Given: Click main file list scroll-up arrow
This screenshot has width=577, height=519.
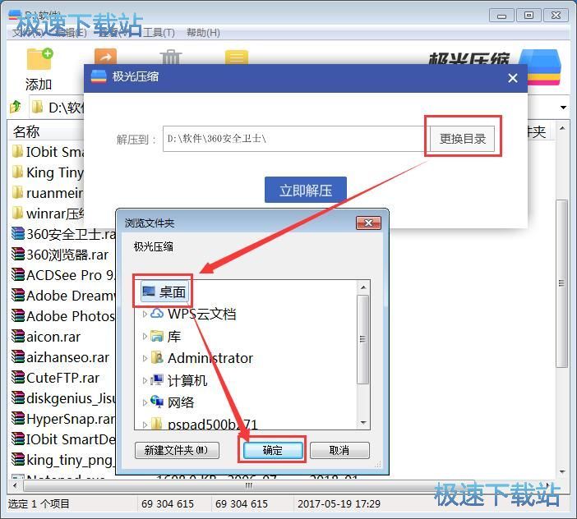Looking at the screenshot, I should point(562,128).
